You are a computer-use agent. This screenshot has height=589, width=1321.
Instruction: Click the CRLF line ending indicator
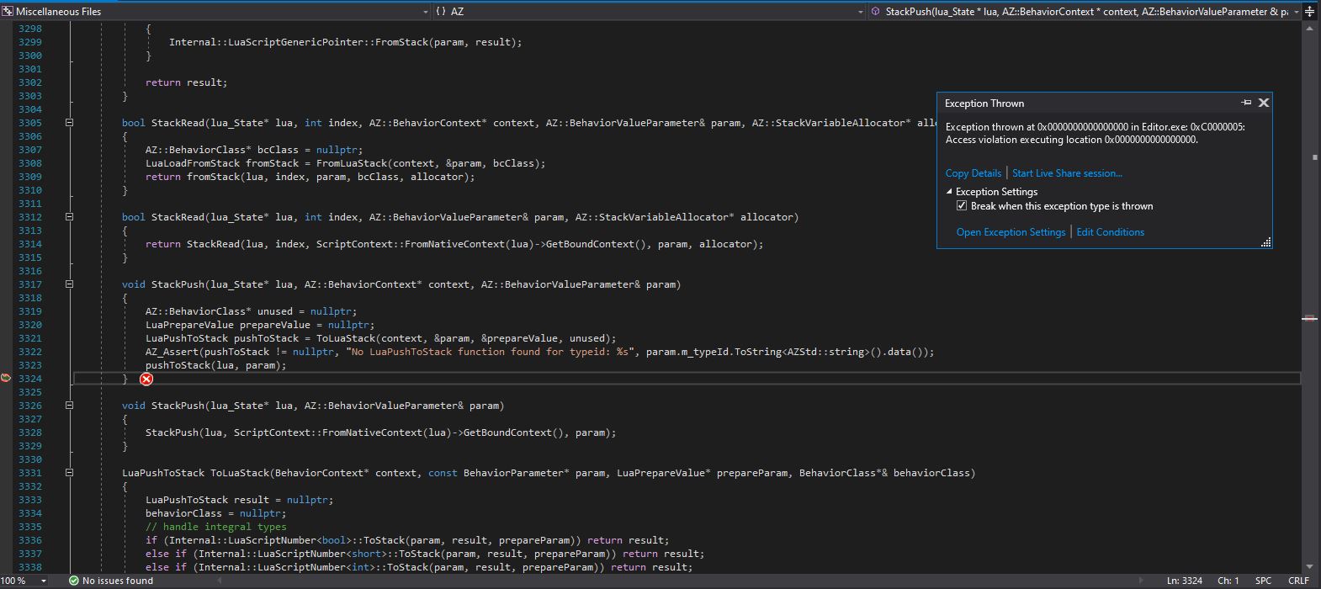(x=1297, y=581)
